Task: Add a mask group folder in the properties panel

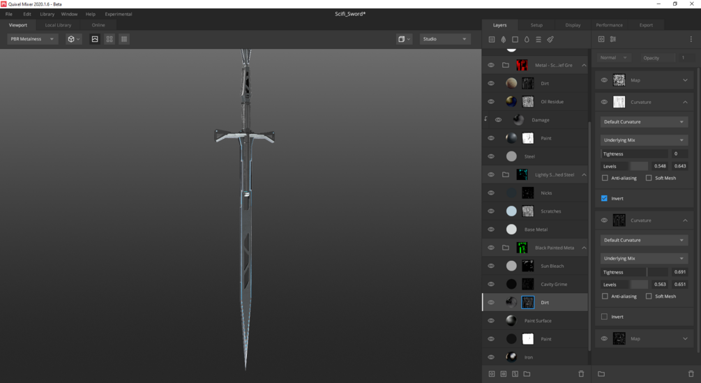Action: pos(601,374)
